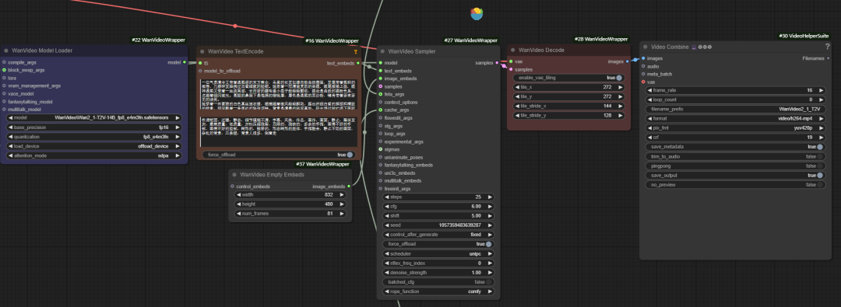Image resolution: width=841 pixels, height=307 pixels.
Task: Collapse the WanVideo Empty Embeds node dot
Action: click(235, 175)
